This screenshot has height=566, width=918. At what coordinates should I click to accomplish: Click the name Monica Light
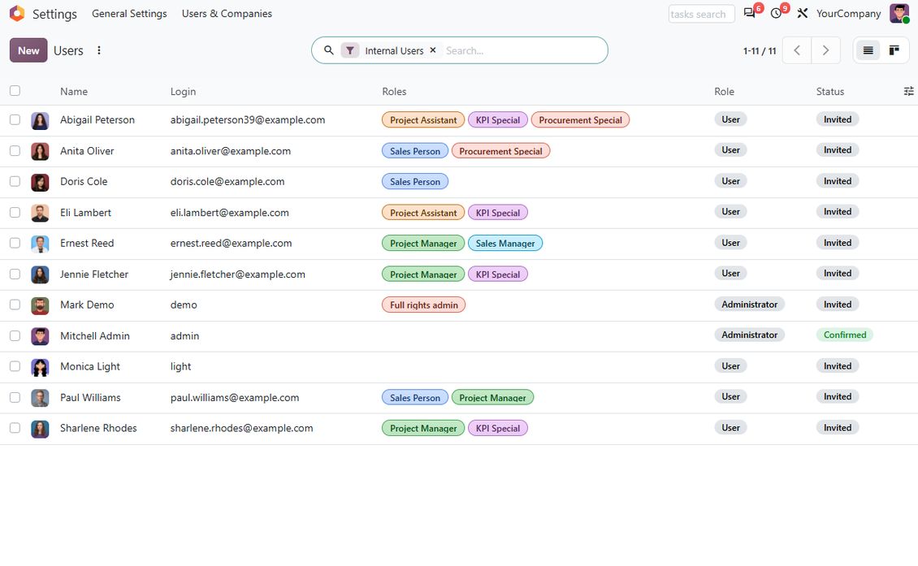(90, 366)
